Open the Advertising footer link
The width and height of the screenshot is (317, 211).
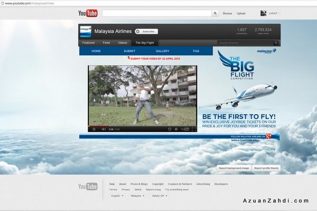point(203,184)
